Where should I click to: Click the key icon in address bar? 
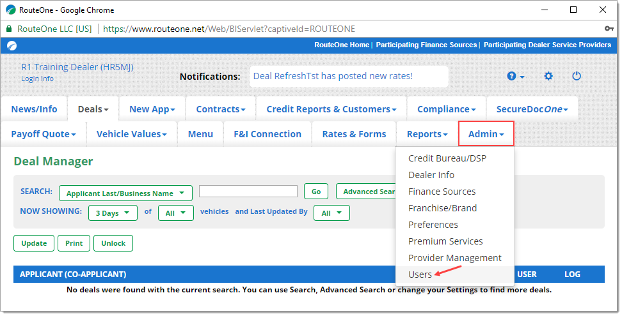609,29
